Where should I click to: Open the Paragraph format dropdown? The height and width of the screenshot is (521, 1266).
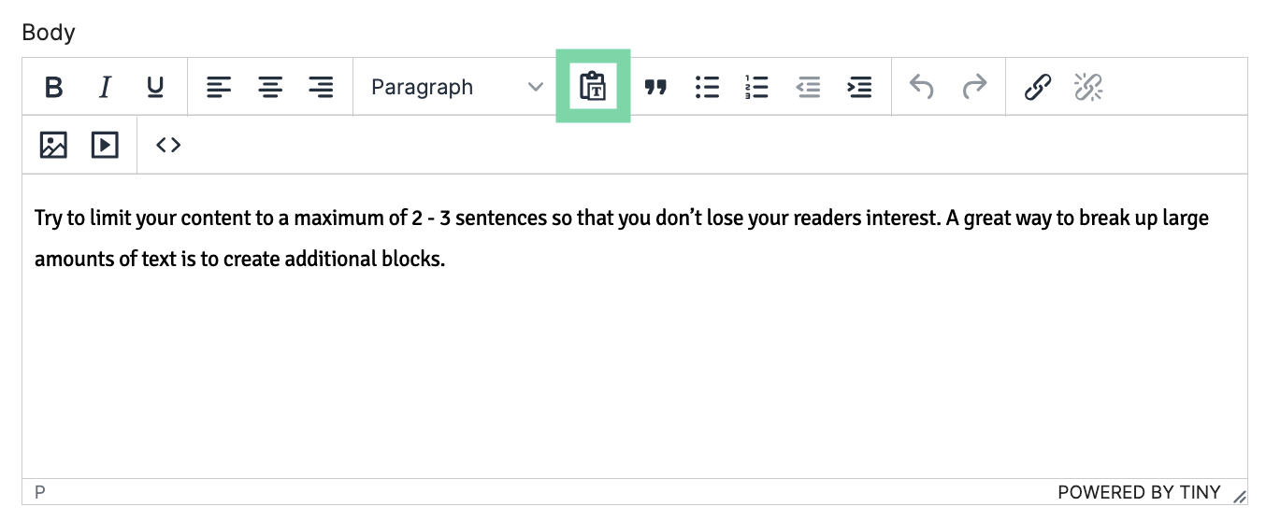457,88
